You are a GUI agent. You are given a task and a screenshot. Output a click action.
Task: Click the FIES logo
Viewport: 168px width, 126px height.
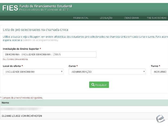(x=10, y=8)
